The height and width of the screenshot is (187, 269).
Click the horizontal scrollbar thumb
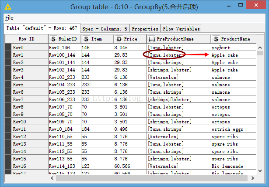(x=152, y=178)
